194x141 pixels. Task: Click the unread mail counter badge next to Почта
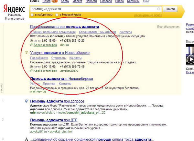54,1
